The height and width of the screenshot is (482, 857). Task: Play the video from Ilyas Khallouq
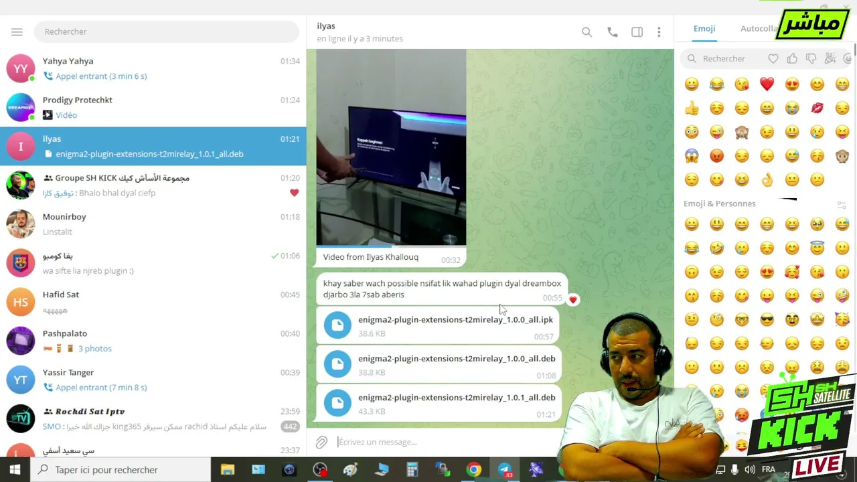pyautogui.click(x=391, y=147)
